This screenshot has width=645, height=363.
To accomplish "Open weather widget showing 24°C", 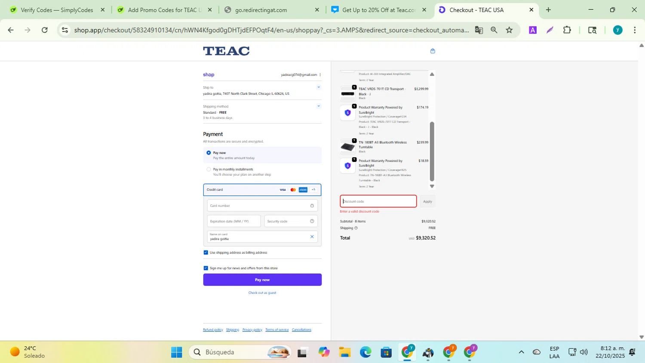I will pyautogui.click(x=28, y=352).
